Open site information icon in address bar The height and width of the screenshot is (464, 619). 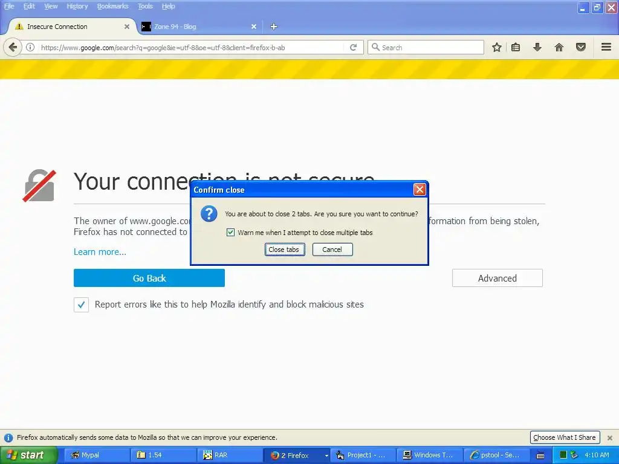click(30, 47)
